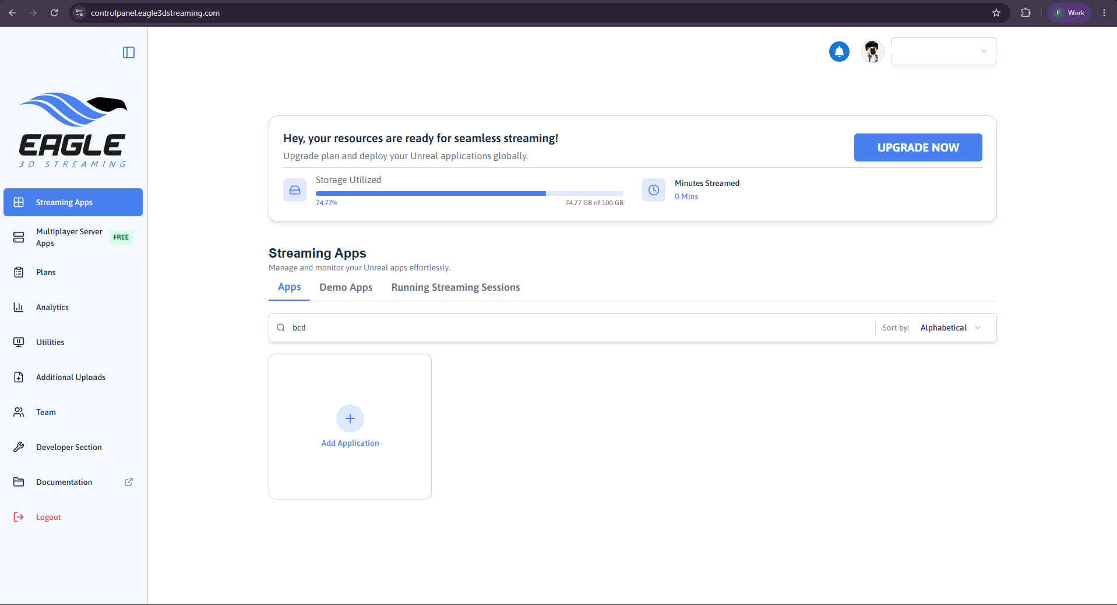This screenshot has width=1117, height=605.
Task: Open the browser extensions puzzle icon
Action: point(1026,13)
